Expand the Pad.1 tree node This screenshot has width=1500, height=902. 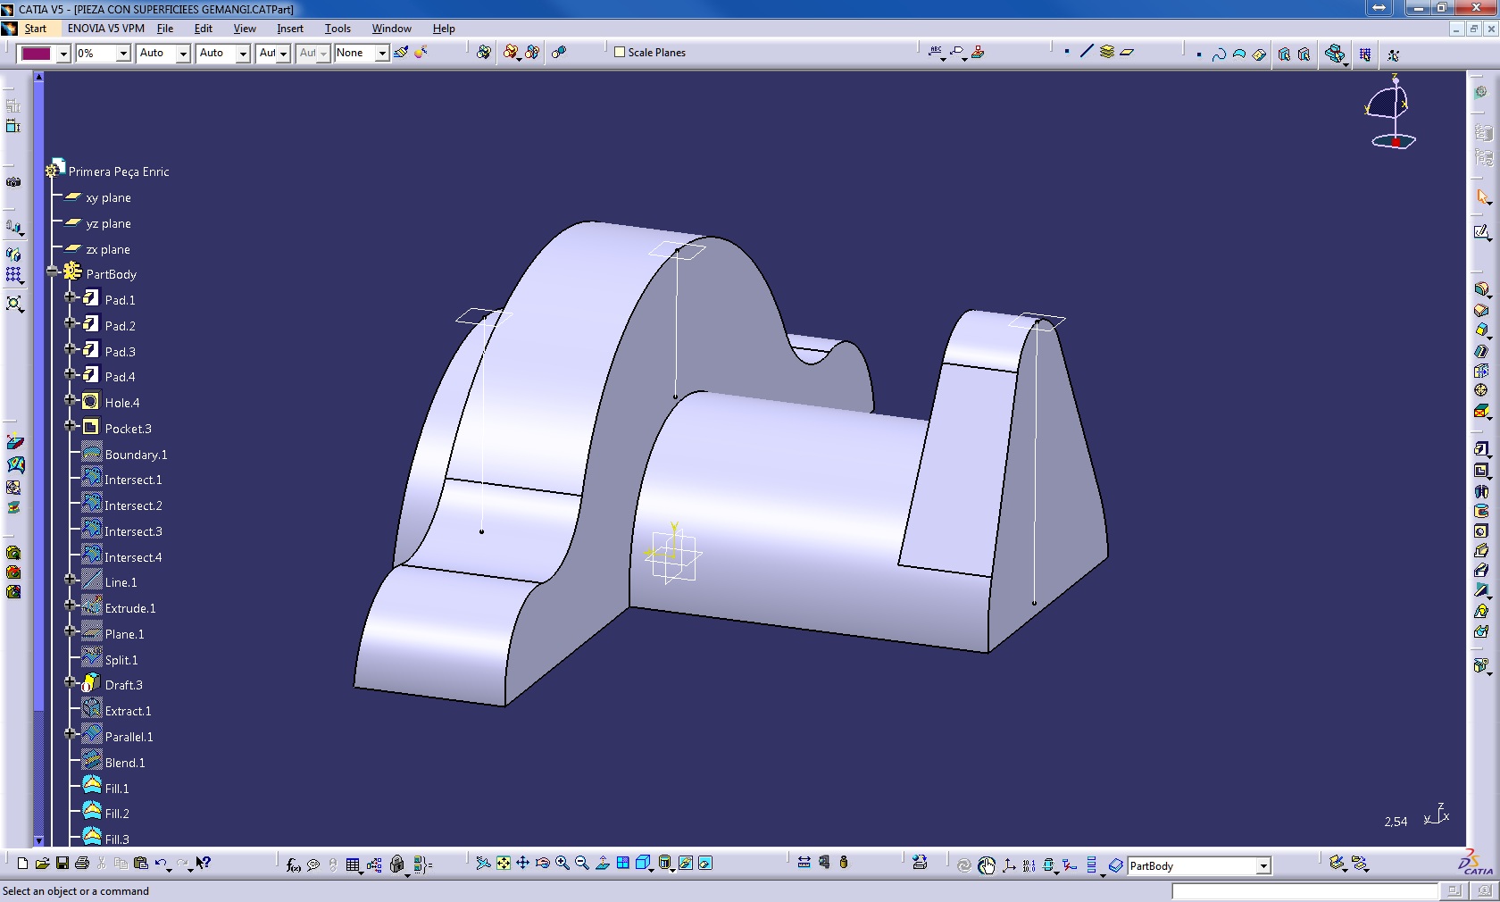70,297
